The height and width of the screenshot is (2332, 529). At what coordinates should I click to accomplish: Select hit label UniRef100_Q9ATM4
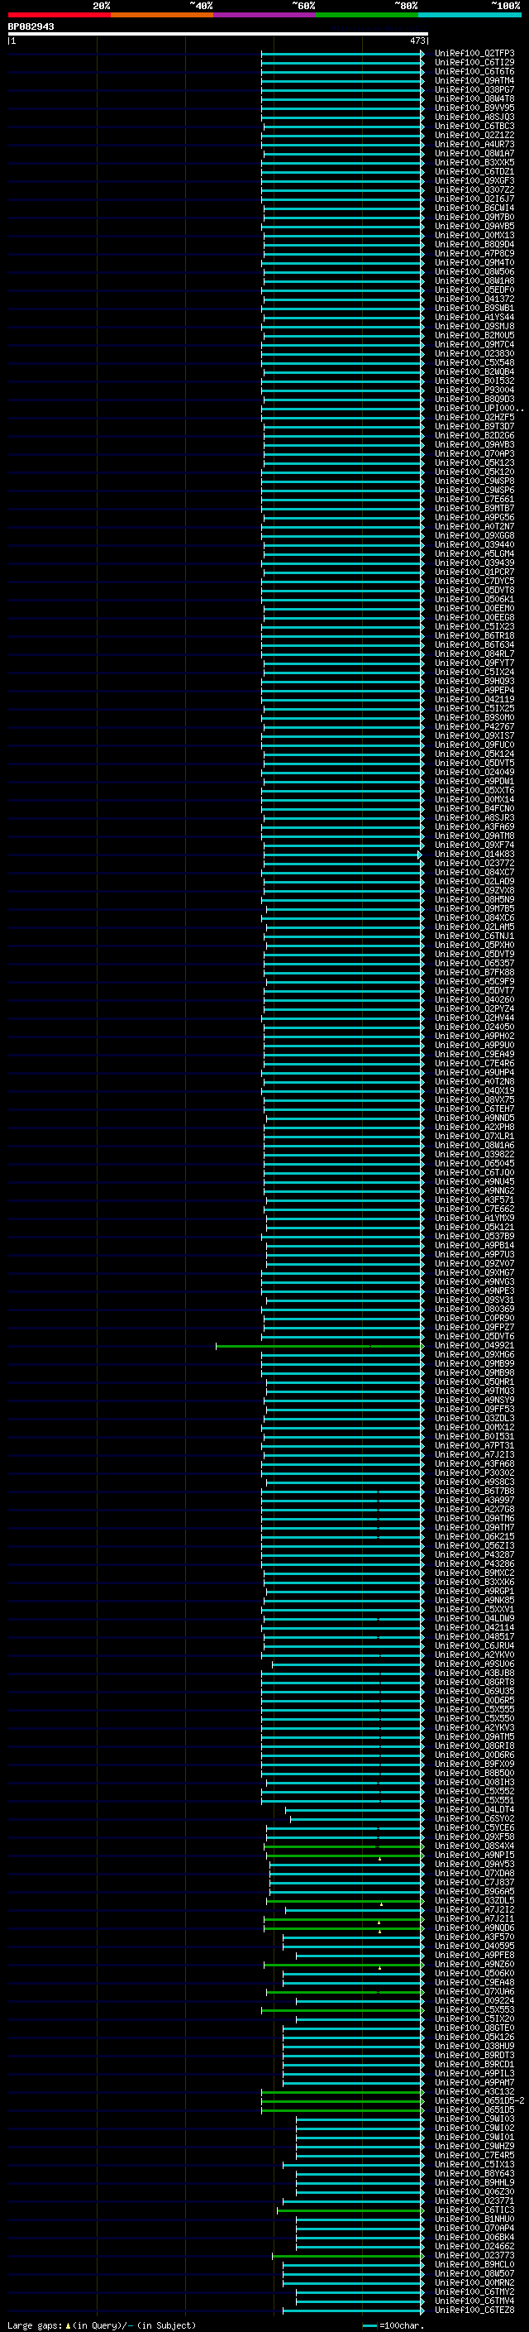coord(474,80)
